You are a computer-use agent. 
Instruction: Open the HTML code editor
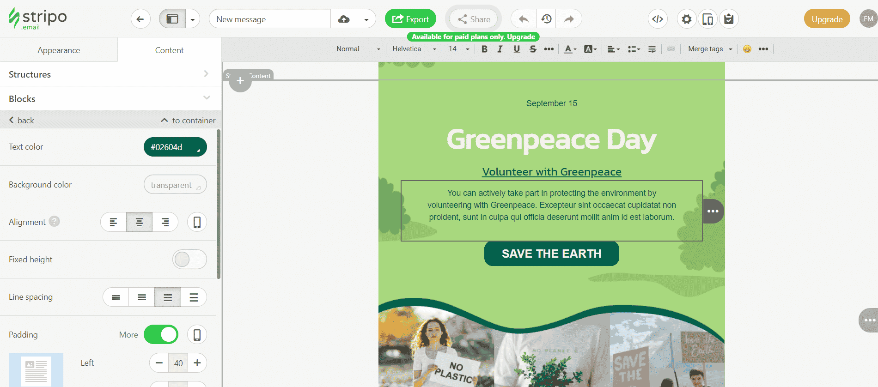point(658,19)
